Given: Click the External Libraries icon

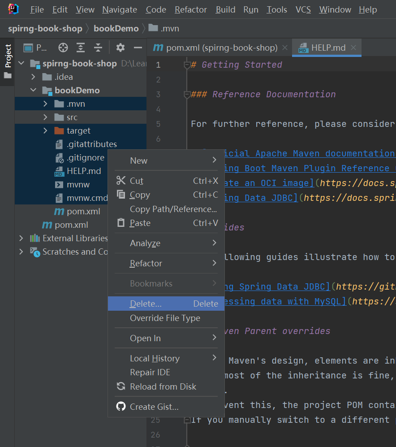Looking at the screenshot, I should [x=35, y=238].
